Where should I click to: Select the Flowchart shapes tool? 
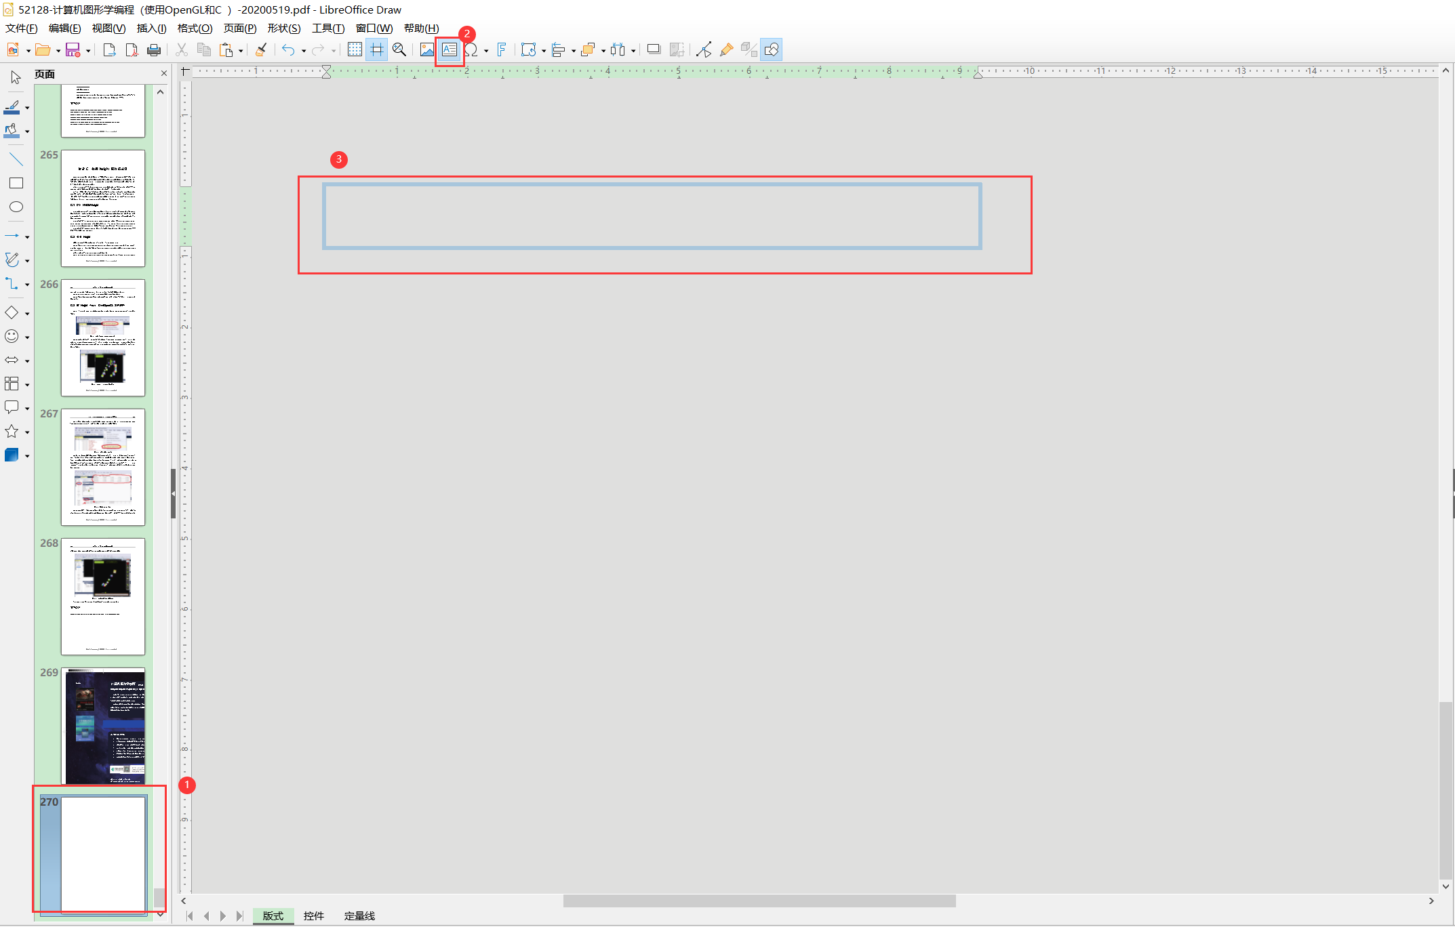pos(12,384)
